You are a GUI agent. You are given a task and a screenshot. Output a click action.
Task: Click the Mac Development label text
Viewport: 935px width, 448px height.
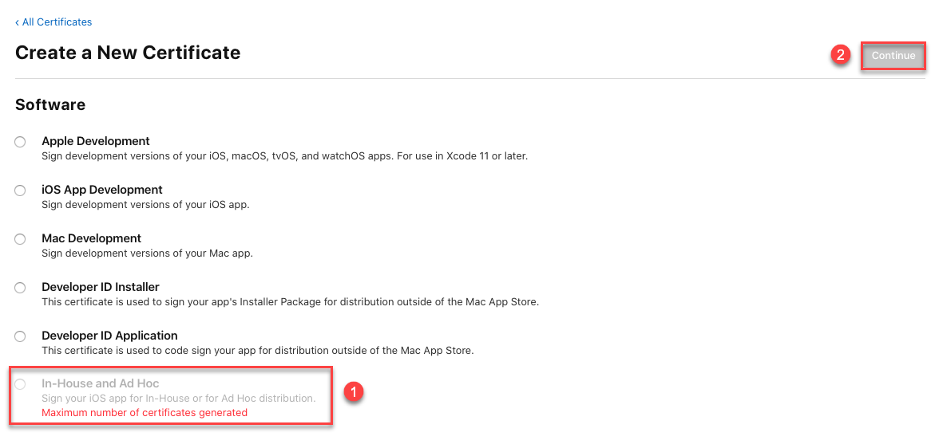click(91, 238)
